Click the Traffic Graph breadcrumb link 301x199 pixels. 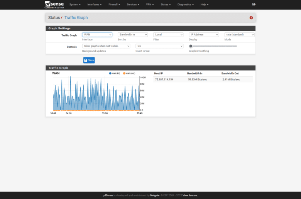[76, 18]
